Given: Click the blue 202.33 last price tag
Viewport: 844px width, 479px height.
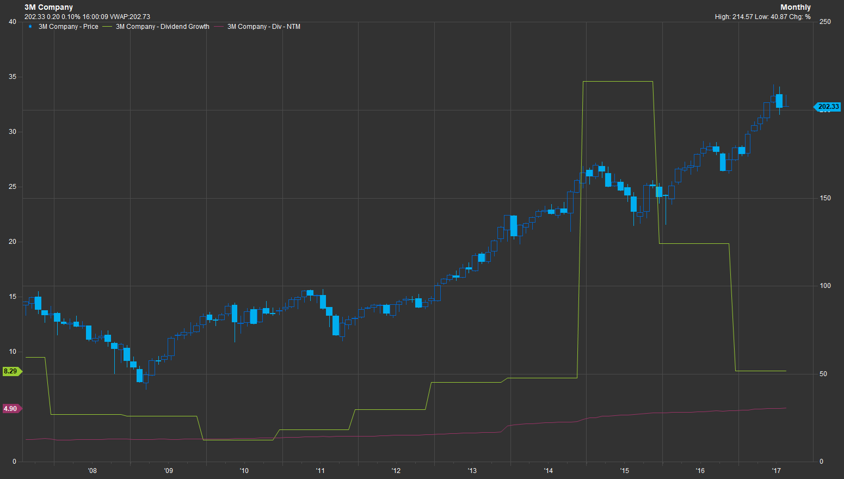Looking at the screenshot, I should [x=828, y=107].
